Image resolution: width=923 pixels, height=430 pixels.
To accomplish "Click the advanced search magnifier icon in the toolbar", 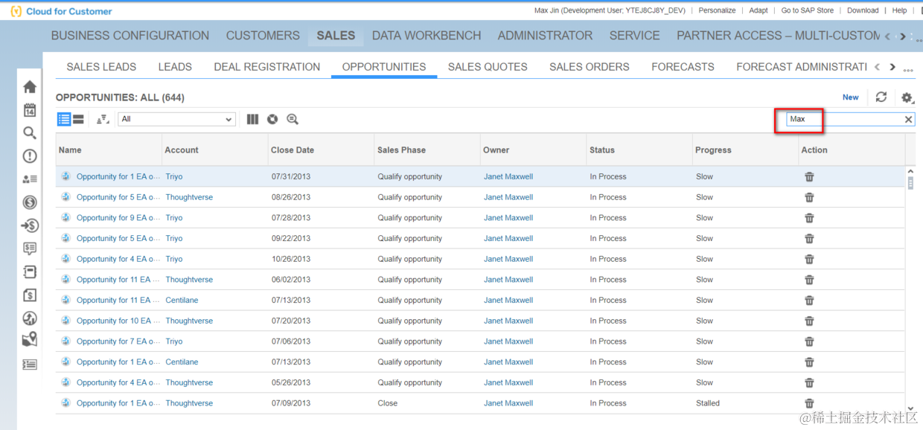I will 293,119.
